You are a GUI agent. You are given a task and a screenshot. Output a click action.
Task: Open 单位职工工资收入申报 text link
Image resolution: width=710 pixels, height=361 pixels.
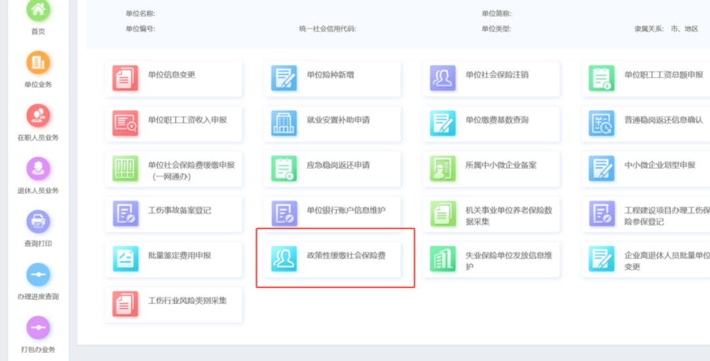187,120
